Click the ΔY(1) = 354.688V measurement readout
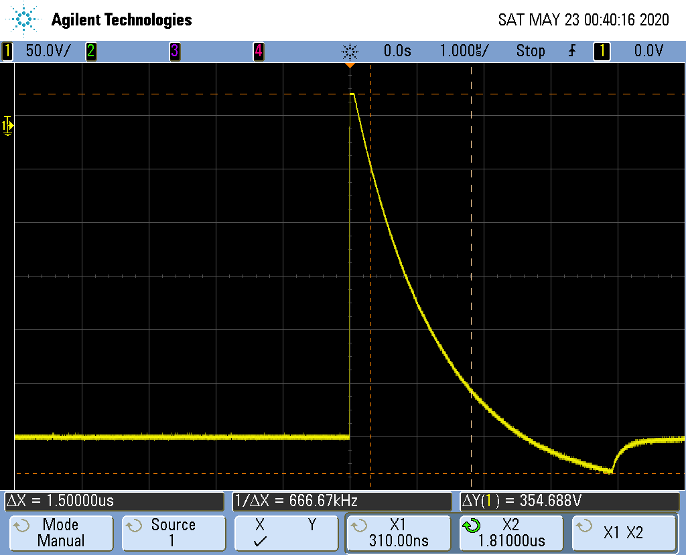686x555 pixels. [x=569, y=501]
